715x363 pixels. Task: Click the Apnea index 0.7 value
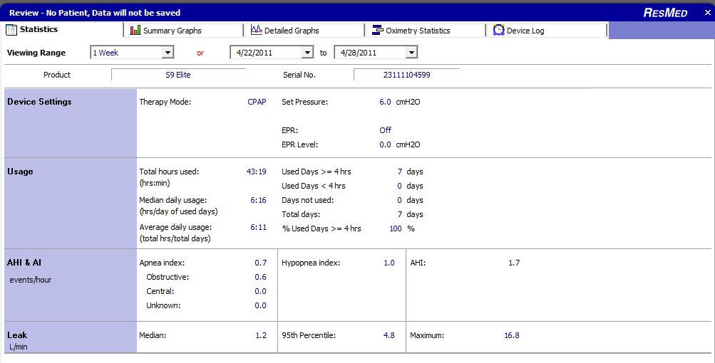[x=261, y=263]
